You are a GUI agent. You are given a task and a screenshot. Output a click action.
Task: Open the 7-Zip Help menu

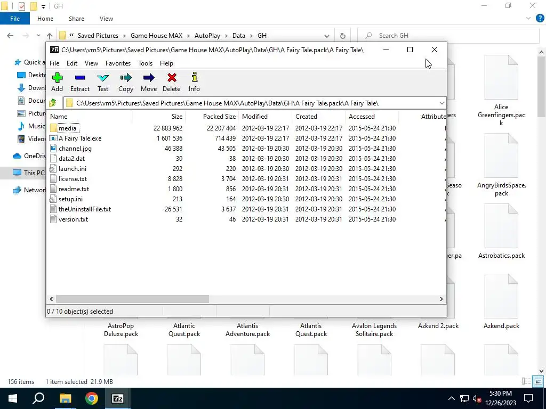tap(166, 63)
